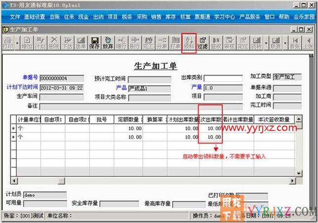Click the 生产车间 input field
The width and height of the screenshot is (318, 223).
[62, 97]
